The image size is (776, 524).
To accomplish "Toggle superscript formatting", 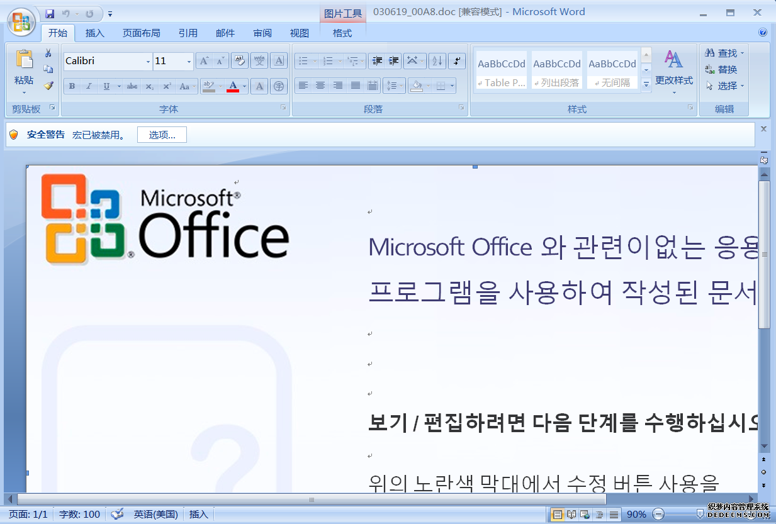I will 166,86.
